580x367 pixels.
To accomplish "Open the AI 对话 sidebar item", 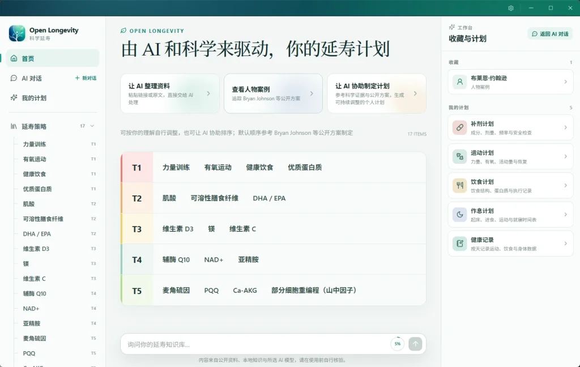I will click(32, 78).
